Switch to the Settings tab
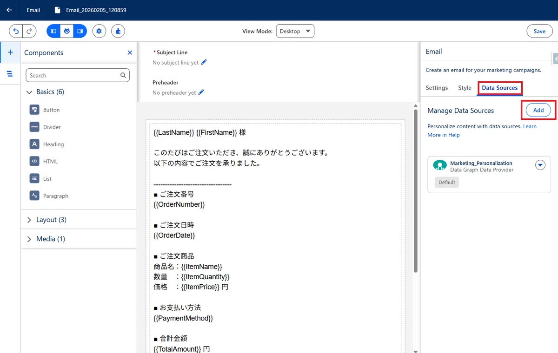 point(437,88)
